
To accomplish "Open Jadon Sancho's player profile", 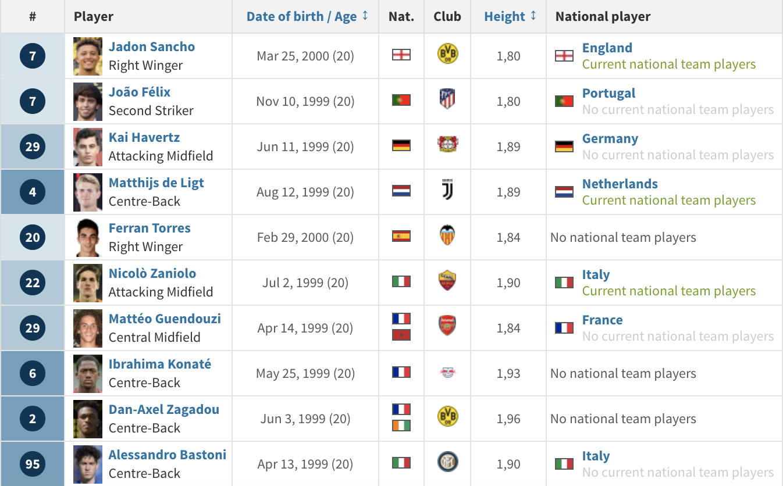I will click(152, 47).
